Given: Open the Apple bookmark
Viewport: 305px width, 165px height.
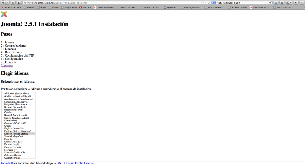Looking at the screenshot, I should tap(41, 7).
